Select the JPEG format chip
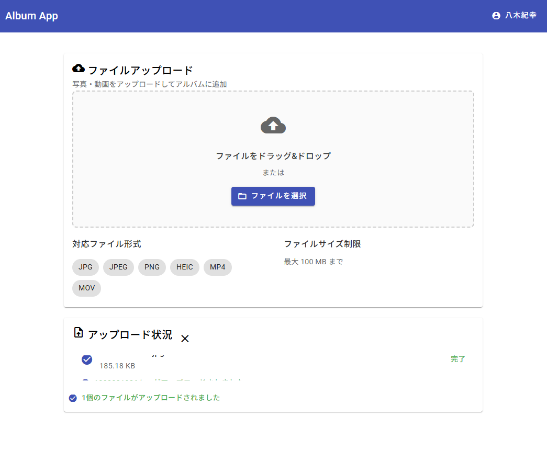The image size is (547, 461). pyautogui.click(x=118, y=267)
